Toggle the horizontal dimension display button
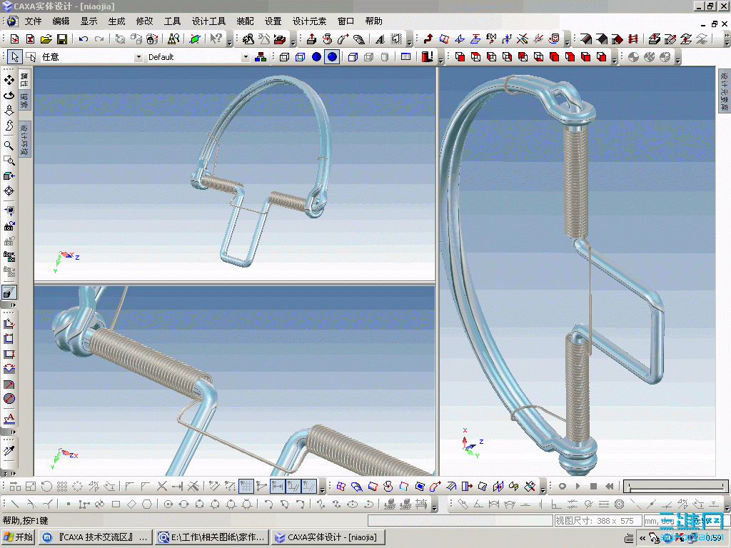The height and width of the screenshot is (548, 731). click(278, 487)
